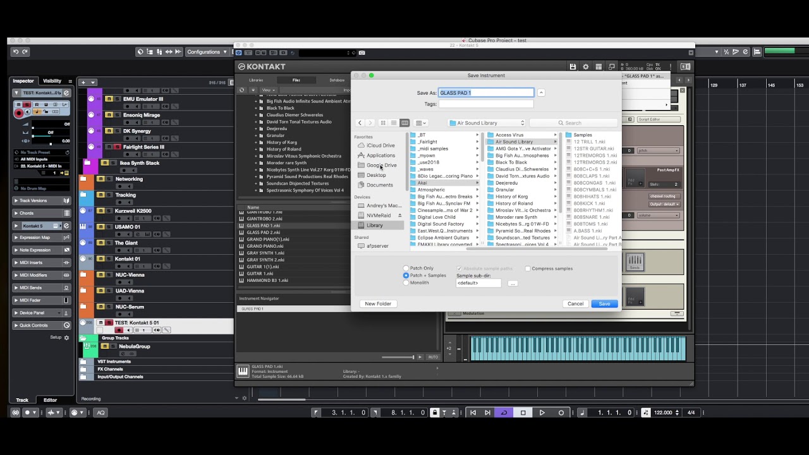Select Patch Only radio button
This screenshot has height=455, width=809.
pyautogui.click(x=406, y=269)
